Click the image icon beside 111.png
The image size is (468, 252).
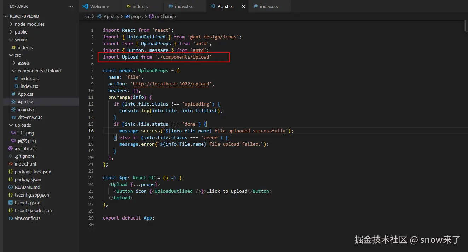(x=13, y=133)
